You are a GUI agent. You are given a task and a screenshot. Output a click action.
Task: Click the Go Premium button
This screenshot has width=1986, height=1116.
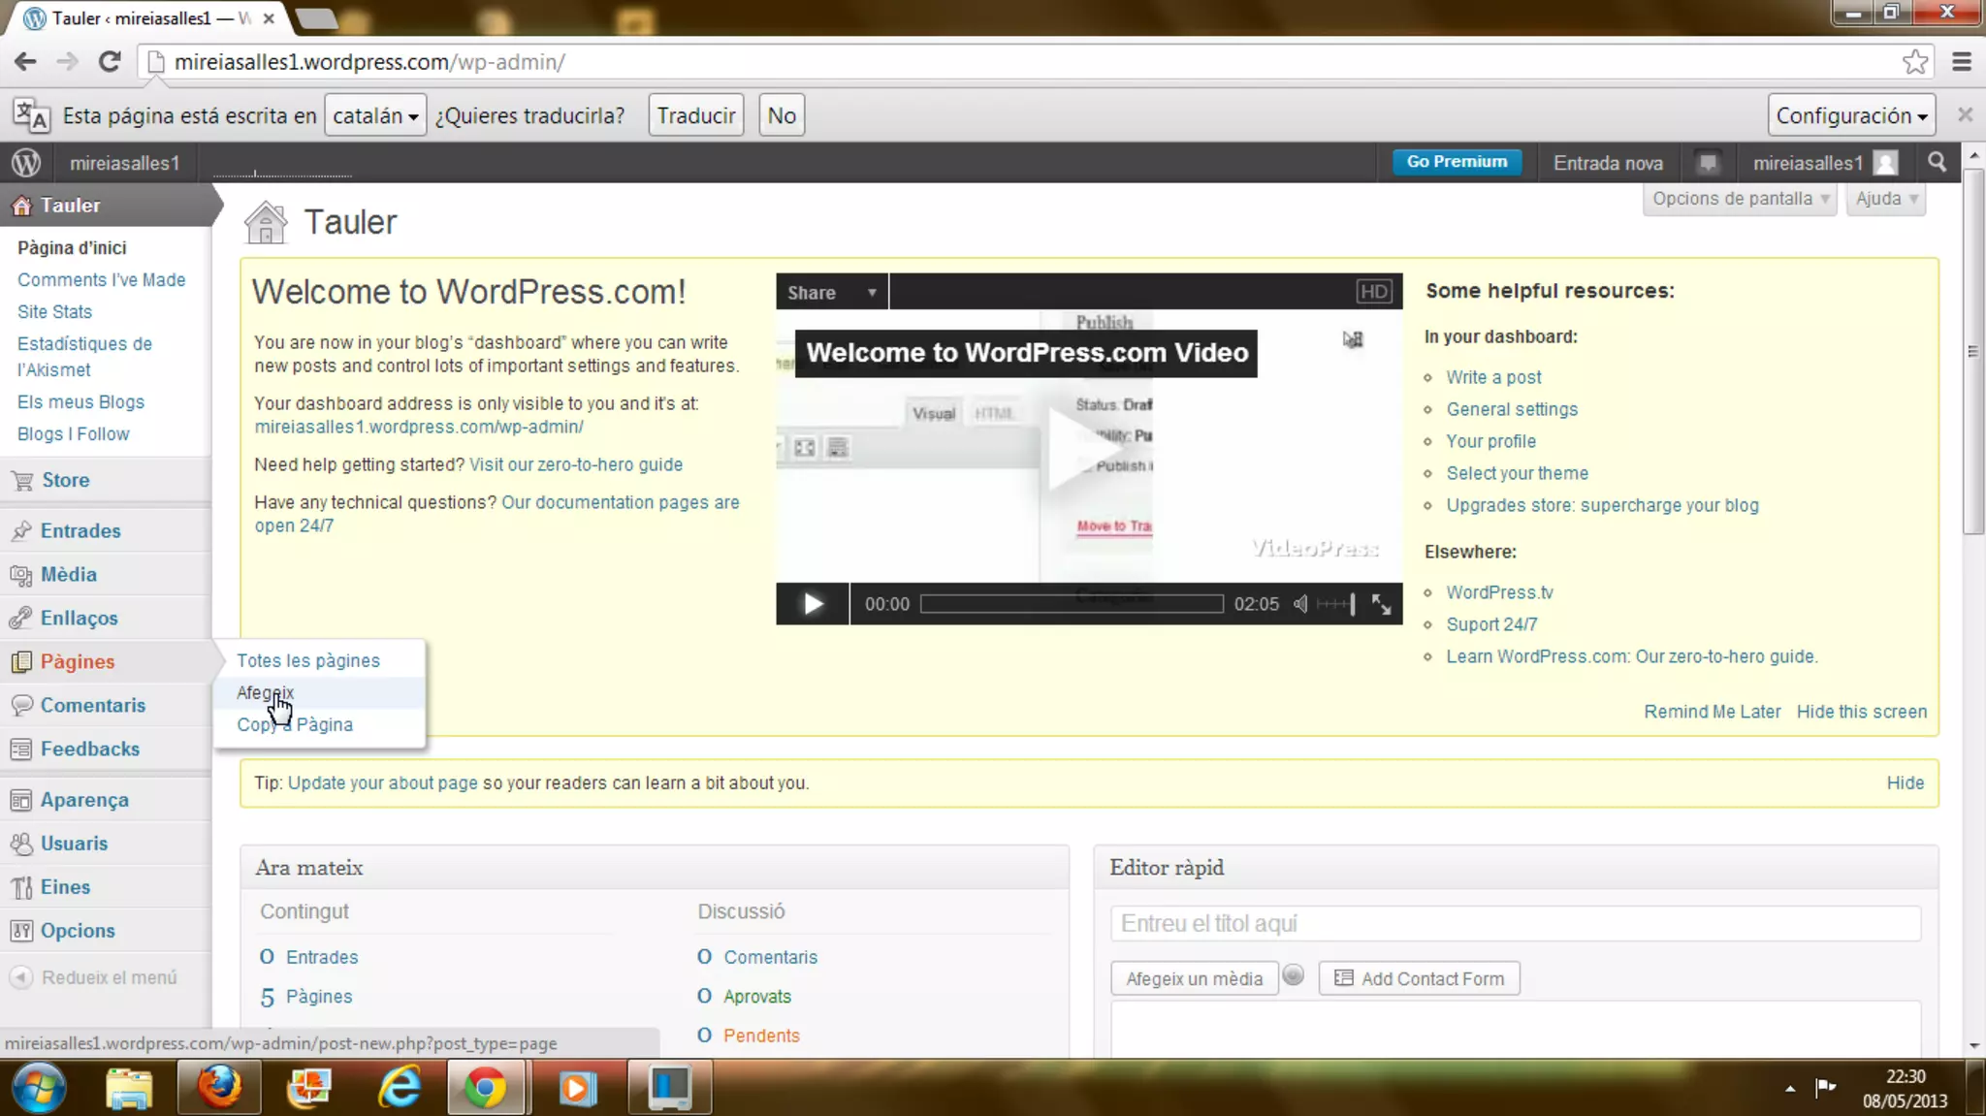coord(1457,162)
